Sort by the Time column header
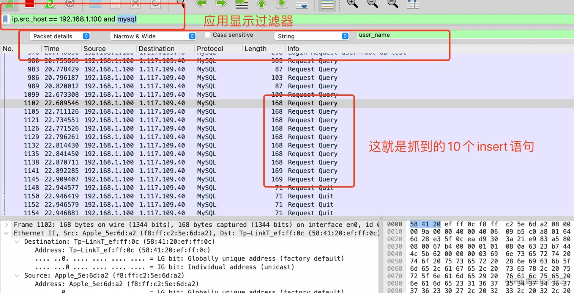Viewport: 574px width, 293px height. pyautogui.click(x=61, y=49)
